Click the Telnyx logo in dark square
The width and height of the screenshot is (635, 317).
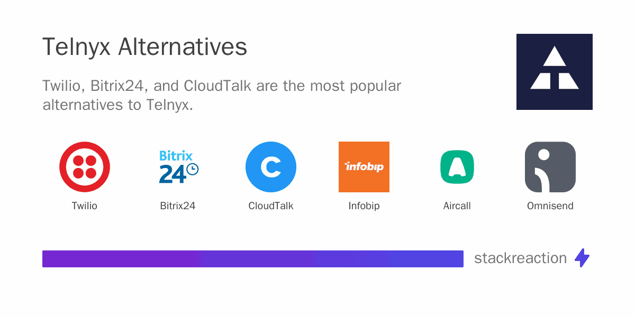tap(555, 72)
